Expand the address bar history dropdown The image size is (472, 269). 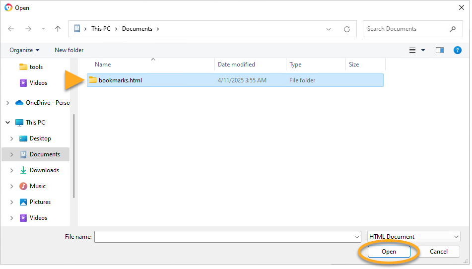[329, 29]
